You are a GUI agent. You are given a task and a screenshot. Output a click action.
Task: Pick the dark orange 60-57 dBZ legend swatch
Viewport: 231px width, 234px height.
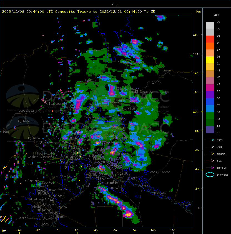coord(210,46)
